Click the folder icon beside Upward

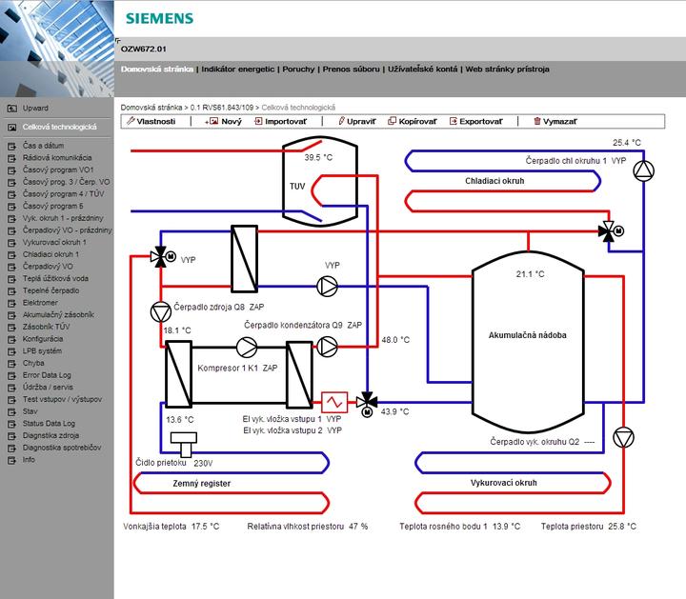pos(10,109)
